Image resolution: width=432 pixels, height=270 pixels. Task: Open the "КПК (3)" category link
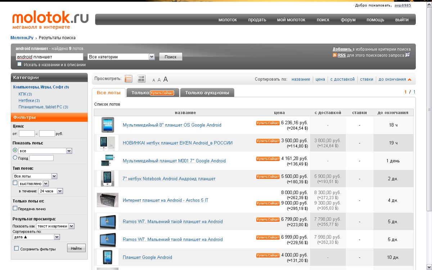click(x=25, y=94)
